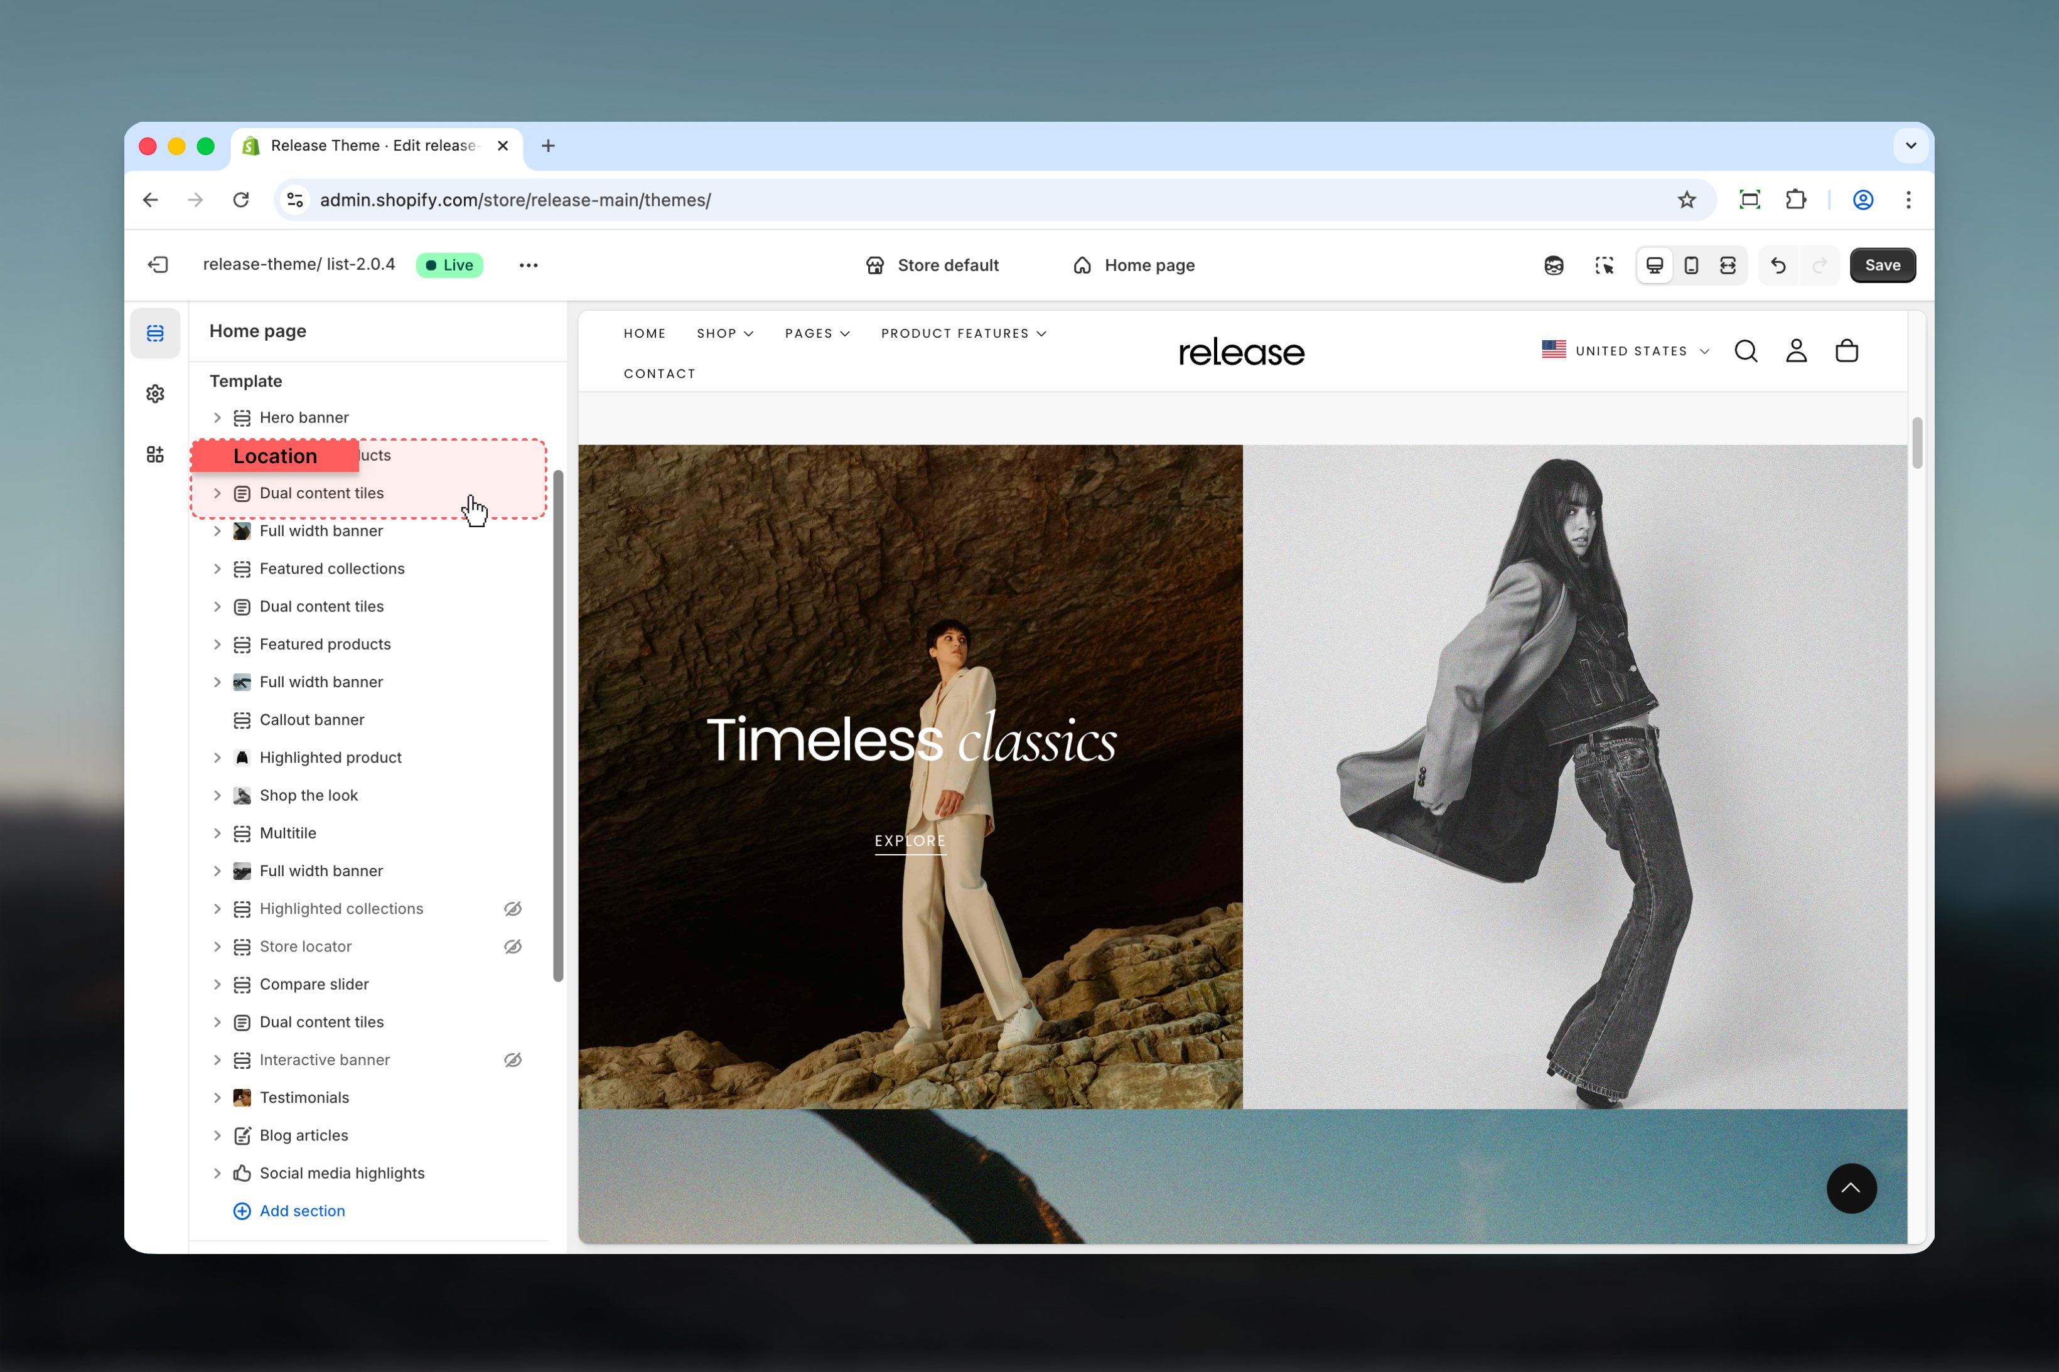Redo the last change
The height and width of the screenshot is (1372, 2059).
tap(1820, 265)
